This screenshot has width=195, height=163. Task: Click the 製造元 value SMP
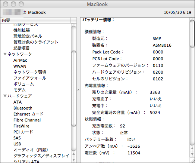pyautogui.click(x=157, y=39)
